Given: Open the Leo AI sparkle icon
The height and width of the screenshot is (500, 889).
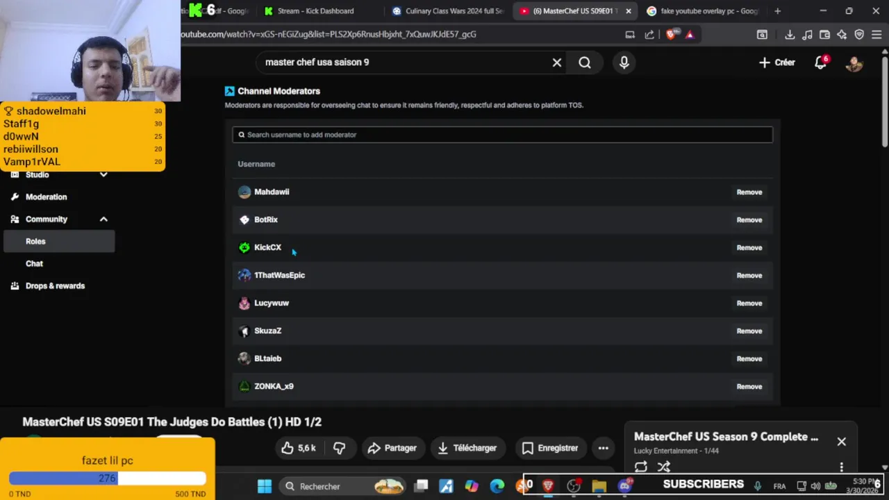Looking at the screenshot, I should pos(842,35).
